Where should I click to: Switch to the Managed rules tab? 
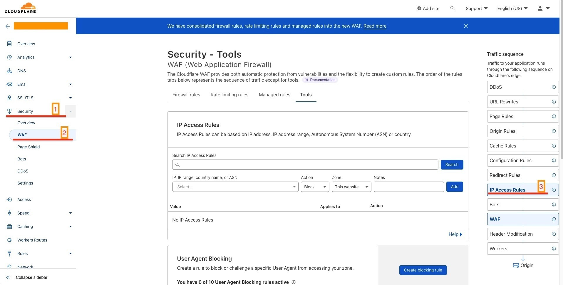[x=274, y=95]
